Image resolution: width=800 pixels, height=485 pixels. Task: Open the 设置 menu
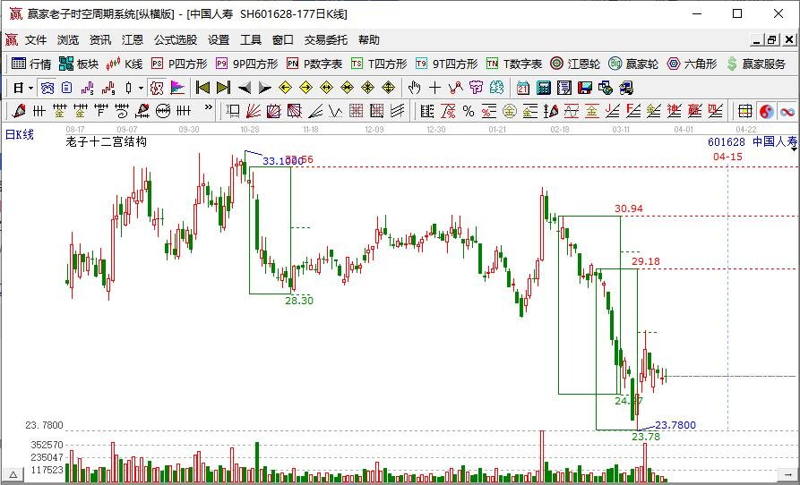[219, 39]
